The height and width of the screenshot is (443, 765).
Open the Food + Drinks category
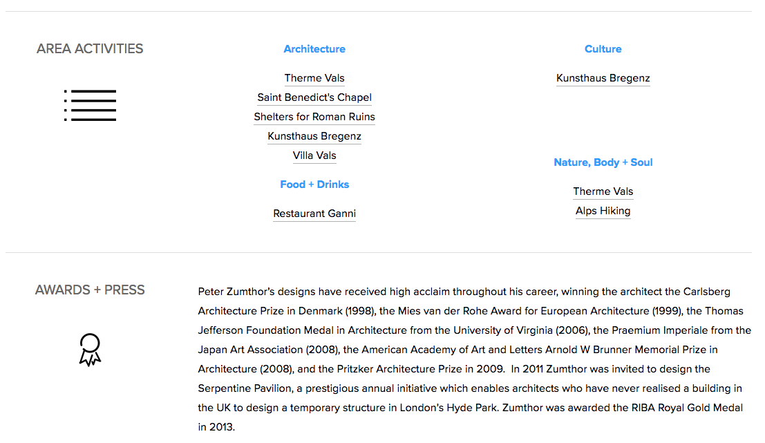pyautogui.click(x=314, y=185)
